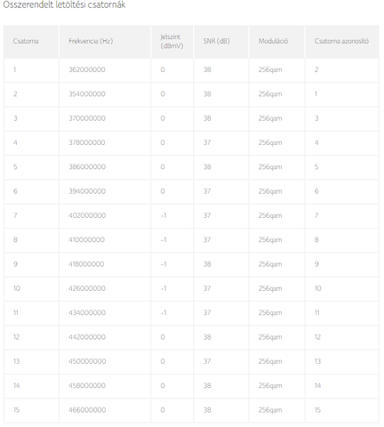The width and height of the screenshot is (384, 427).
Task: Click frequency value 418000000
Action: tap(86, 264)
